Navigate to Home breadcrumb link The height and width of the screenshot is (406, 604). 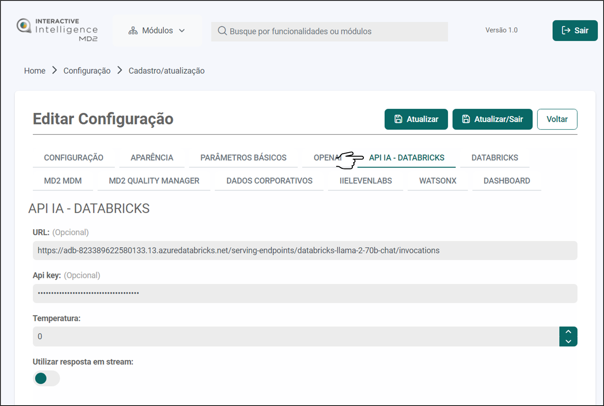(x=35, y=71)
